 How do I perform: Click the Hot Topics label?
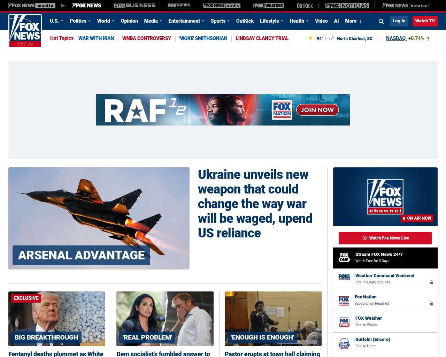click(x=62, y=38)
